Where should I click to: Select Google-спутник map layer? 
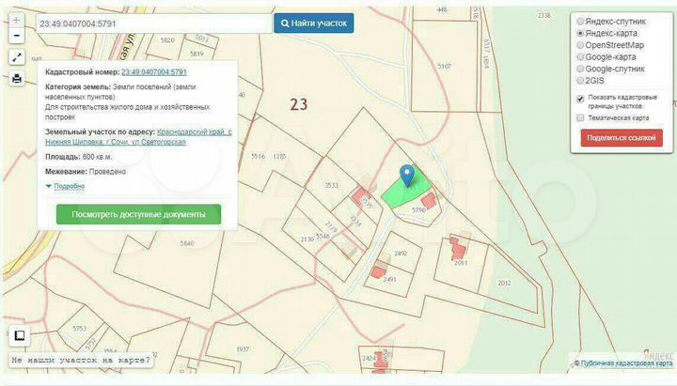point(579,69)
